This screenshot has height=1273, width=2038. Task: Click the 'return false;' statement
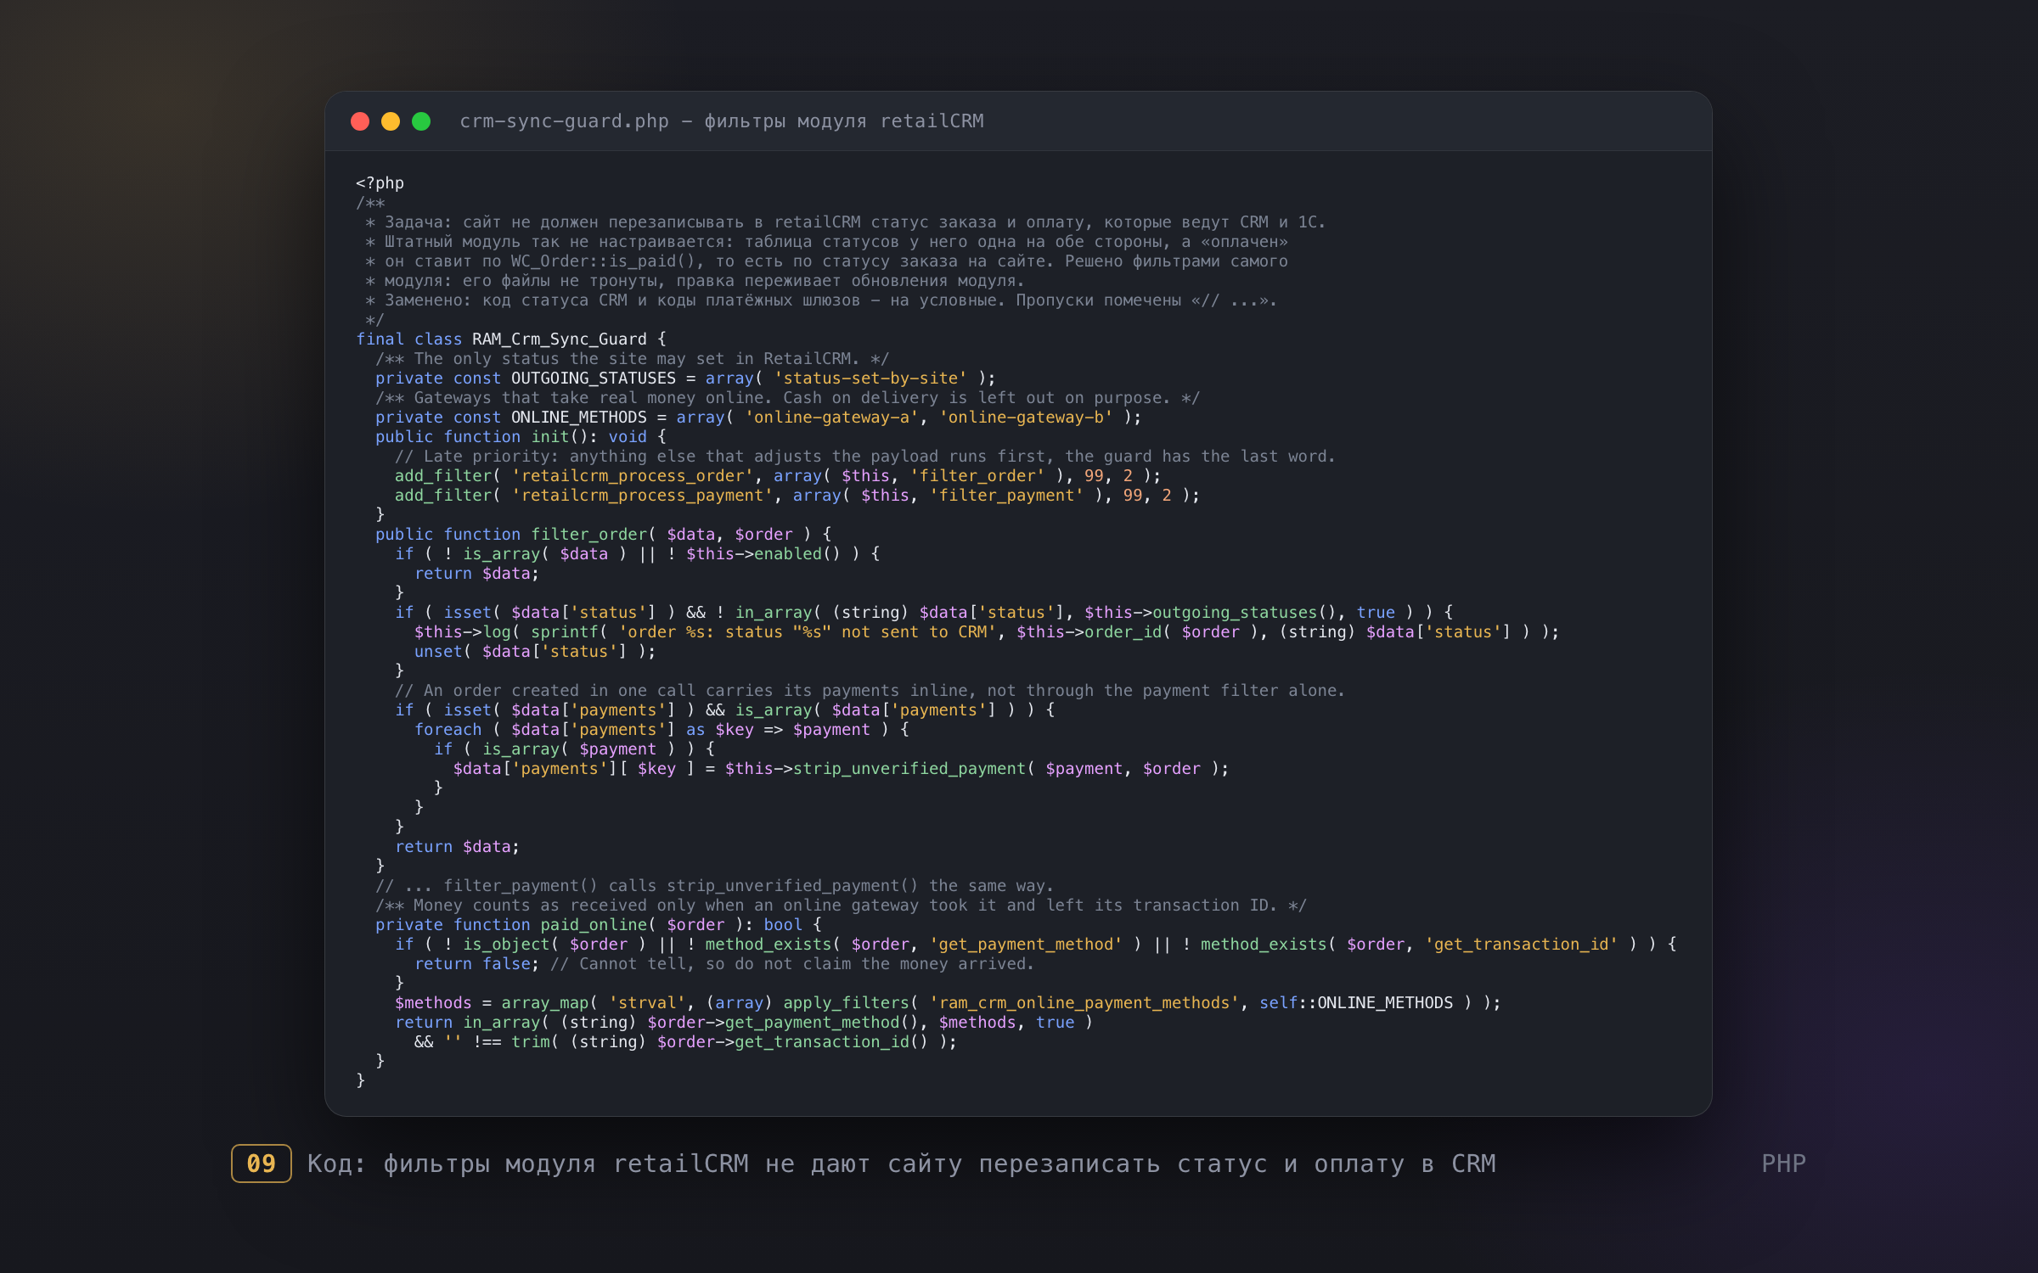[477, 964]
